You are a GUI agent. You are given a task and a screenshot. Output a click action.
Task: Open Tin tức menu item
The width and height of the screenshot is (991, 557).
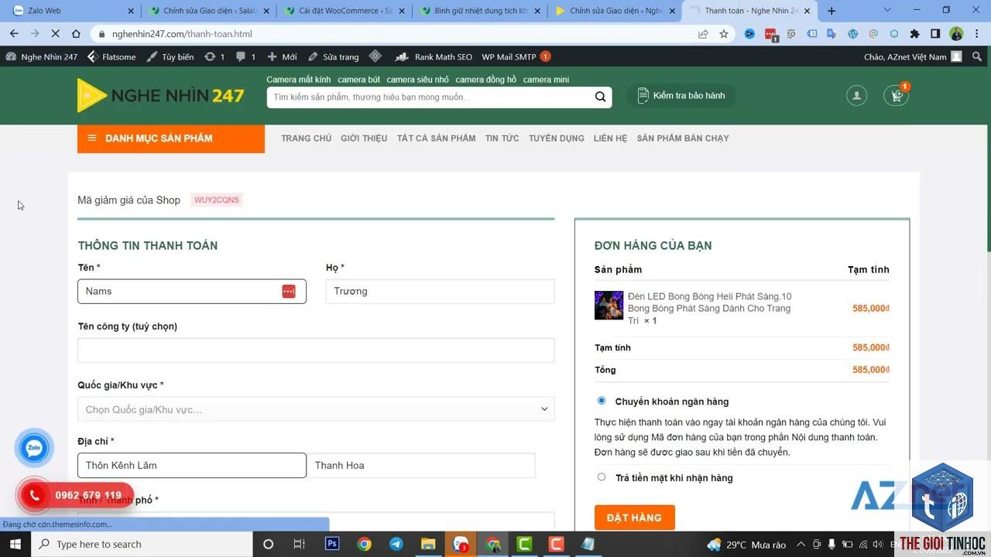[502, 138]
